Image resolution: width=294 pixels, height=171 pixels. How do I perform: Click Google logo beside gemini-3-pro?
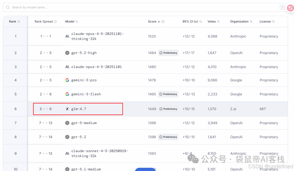click(67, 80)
